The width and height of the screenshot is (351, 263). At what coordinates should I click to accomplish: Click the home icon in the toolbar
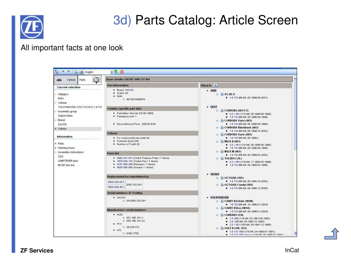pyautogui.click(x=56, y=72)
